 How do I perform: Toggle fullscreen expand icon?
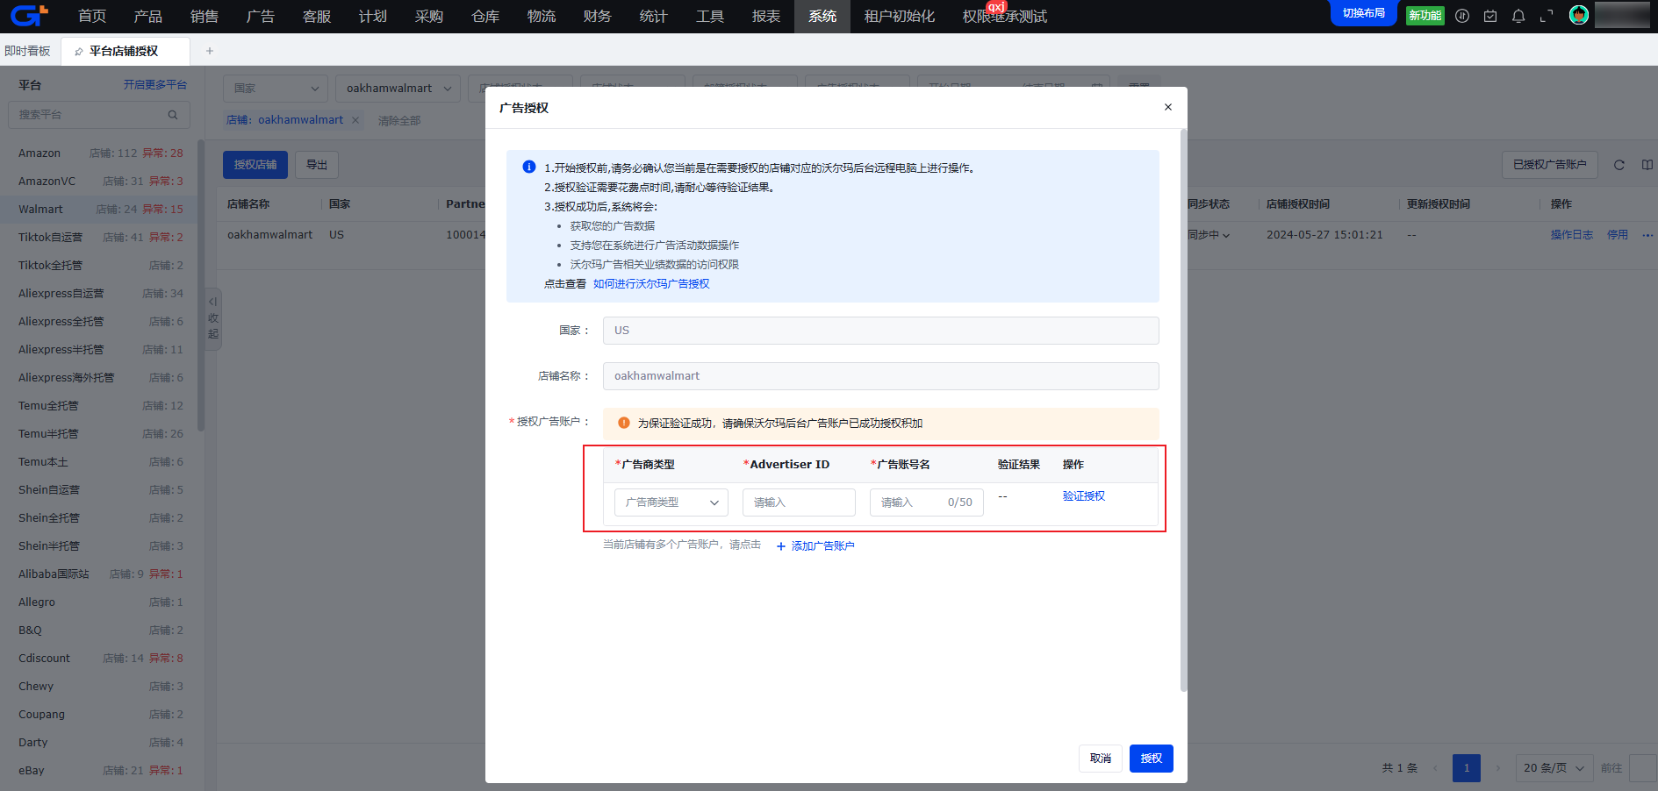click(1547, 16)
